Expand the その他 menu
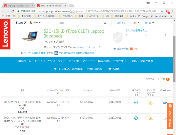This screenshot has width=176, height=135. pyautogui.click(x=114, y=69)
